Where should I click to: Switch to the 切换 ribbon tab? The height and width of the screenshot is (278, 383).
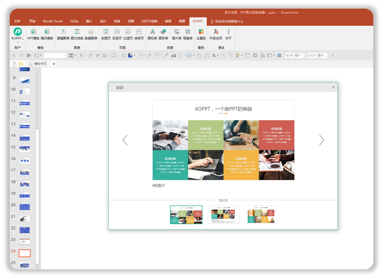point(117,21)
